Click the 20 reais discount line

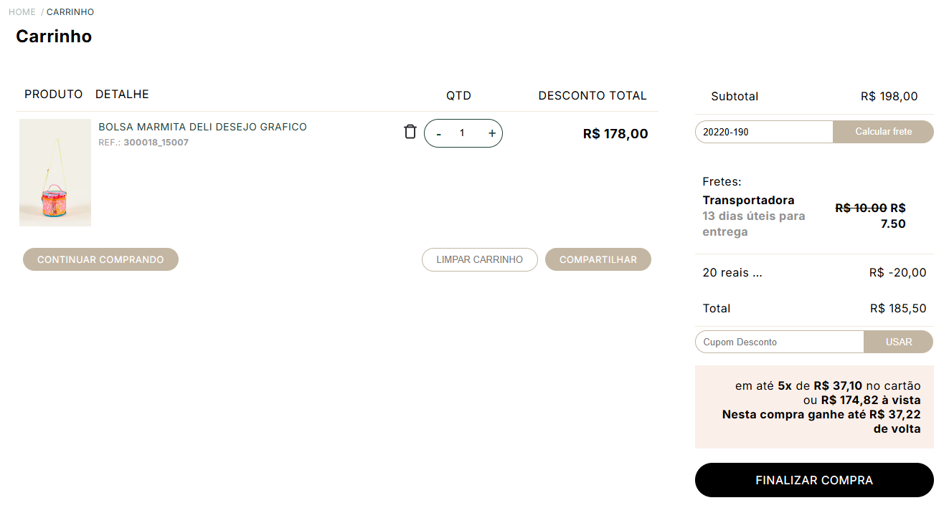(x=814, y=273)
